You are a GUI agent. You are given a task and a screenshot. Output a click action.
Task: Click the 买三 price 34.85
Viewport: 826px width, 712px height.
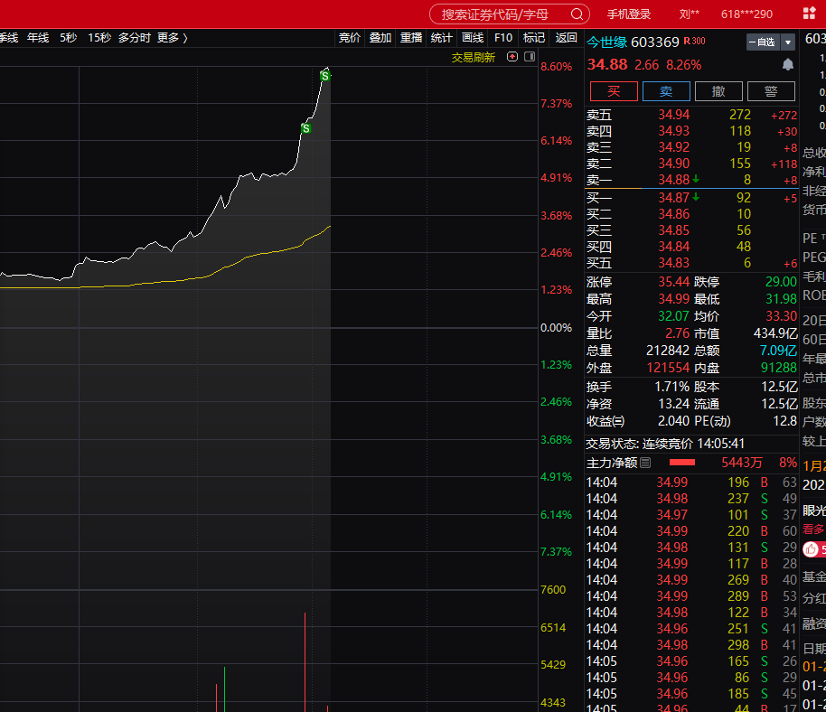click(674, 230)
